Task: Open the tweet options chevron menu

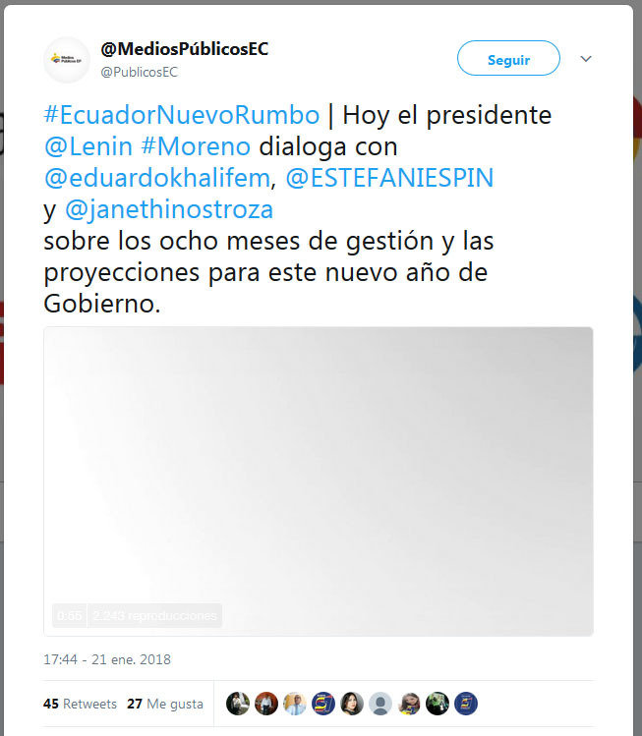Action: [x=586, y=59]
